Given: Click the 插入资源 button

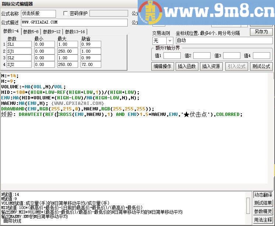Looking at the screenshot, I should 211,67.
